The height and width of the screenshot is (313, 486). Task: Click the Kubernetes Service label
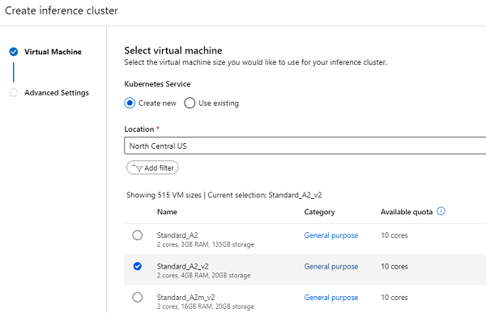coord(157,84)
